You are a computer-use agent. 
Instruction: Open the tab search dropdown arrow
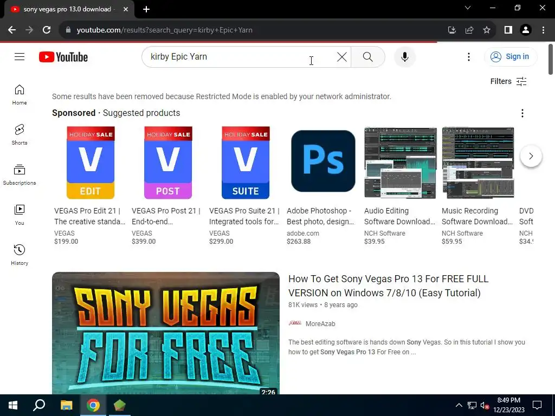tap(468, 8)
